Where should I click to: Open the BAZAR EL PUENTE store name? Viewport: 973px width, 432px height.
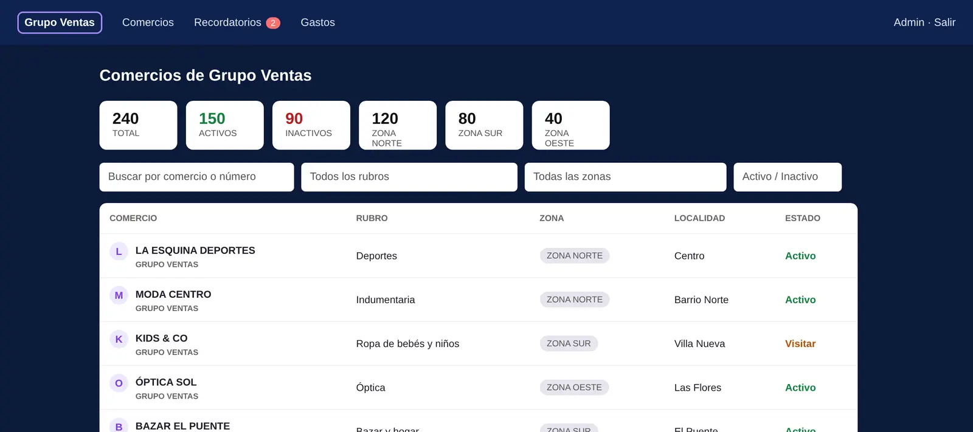pos(182,426)
